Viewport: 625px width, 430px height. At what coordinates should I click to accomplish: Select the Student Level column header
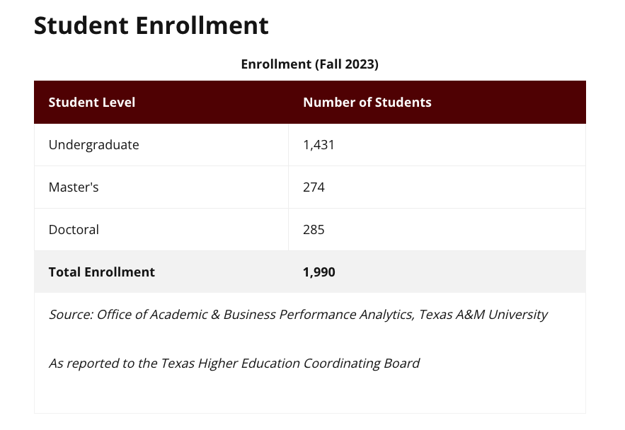click(x=91, y=102)
